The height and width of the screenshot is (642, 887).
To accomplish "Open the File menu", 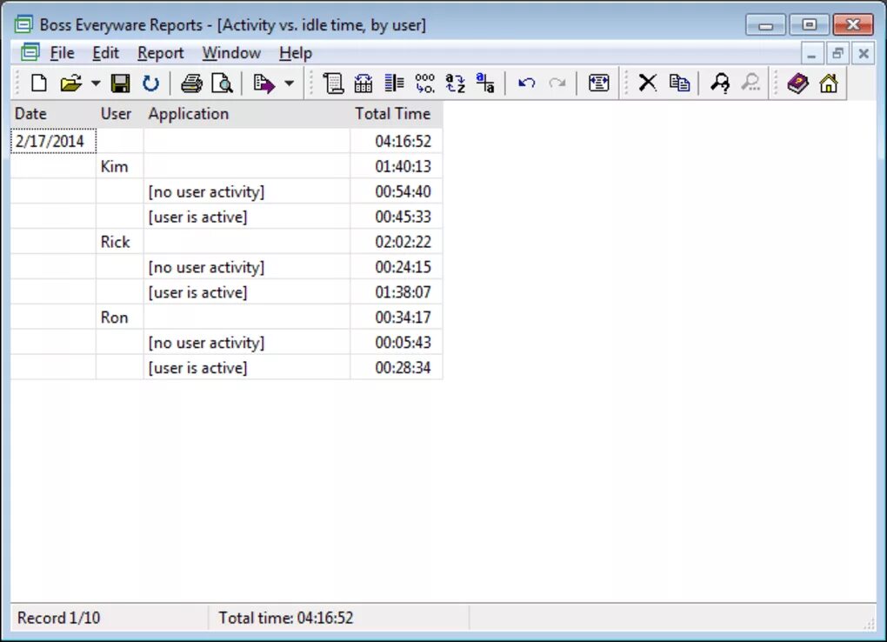I will pos(62,53).
